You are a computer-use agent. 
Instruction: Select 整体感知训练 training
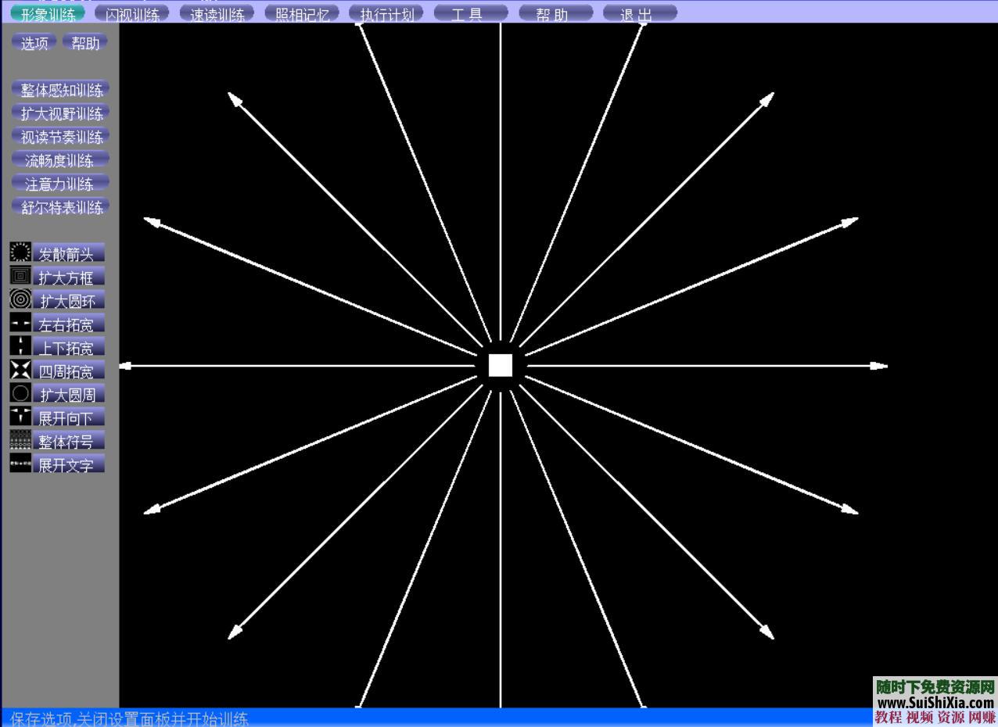[x=61, y=90]
